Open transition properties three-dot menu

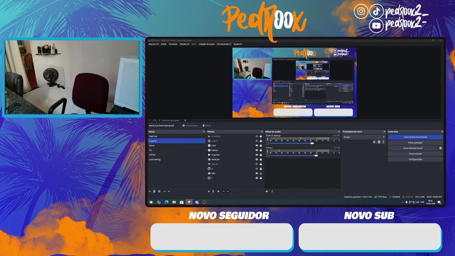[x=383, y=142]
